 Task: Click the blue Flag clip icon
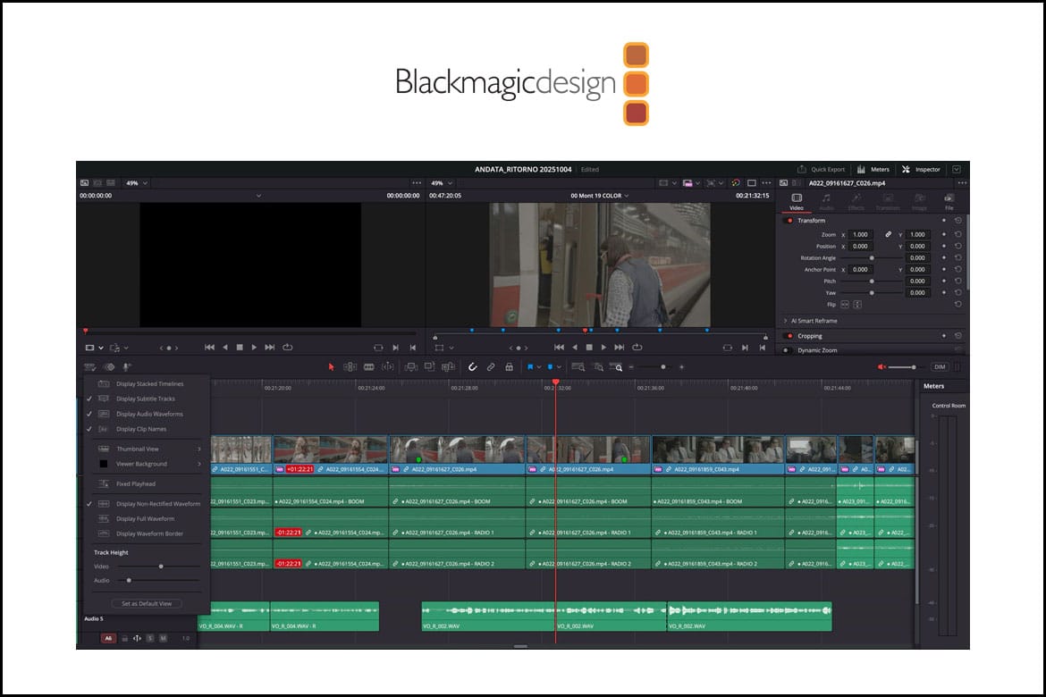(530, 367)
